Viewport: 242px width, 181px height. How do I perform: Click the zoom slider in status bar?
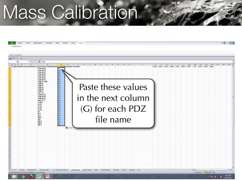click(224, 173)
